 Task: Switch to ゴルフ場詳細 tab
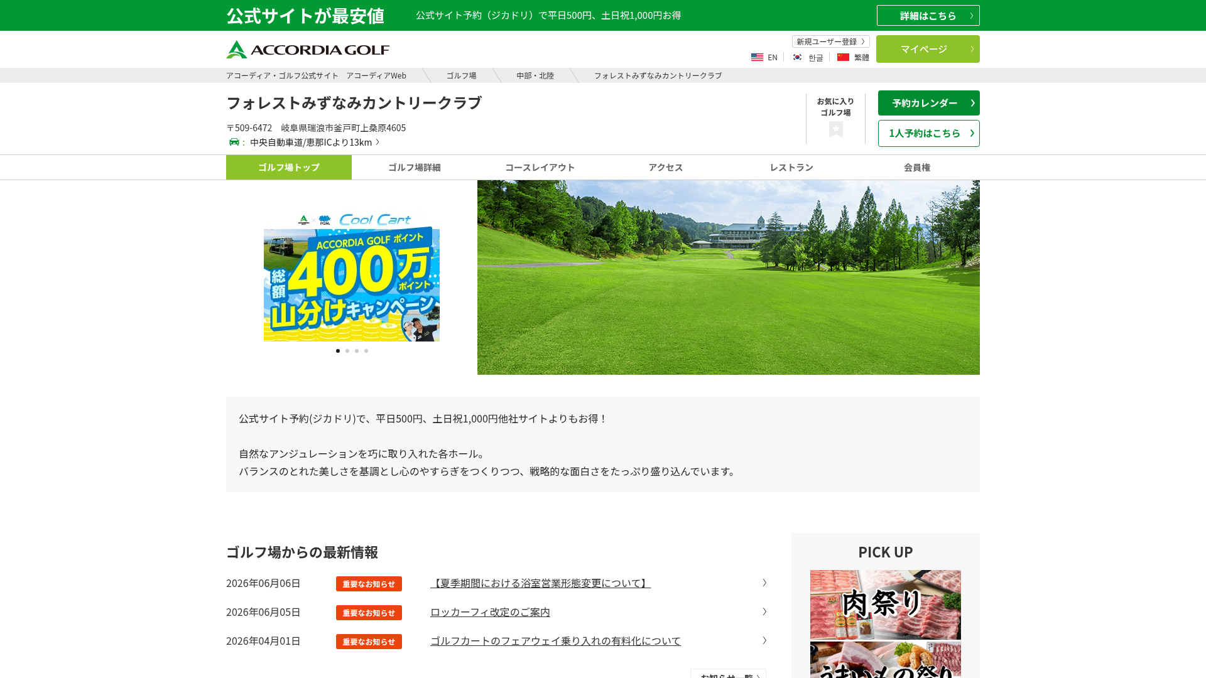[x=415, y=167]
